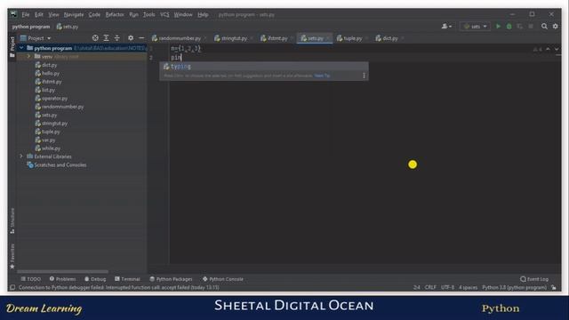This screenshot has height=320, width=569.
Task: Close the sets.py editor tab
Action: (x=328, y=38)
